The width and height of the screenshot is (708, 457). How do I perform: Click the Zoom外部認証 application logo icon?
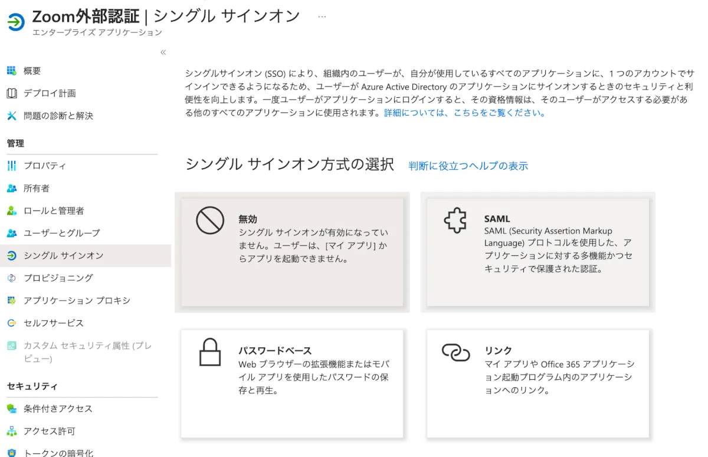click(x=16, y=22)
